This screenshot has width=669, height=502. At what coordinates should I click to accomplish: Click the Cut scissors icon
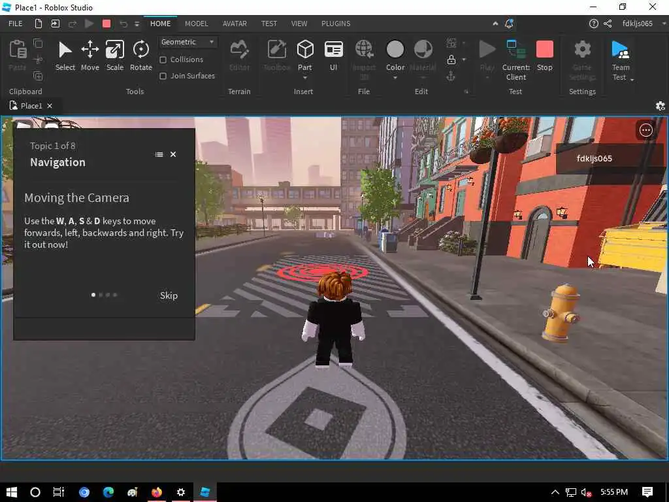click(38, 59)
